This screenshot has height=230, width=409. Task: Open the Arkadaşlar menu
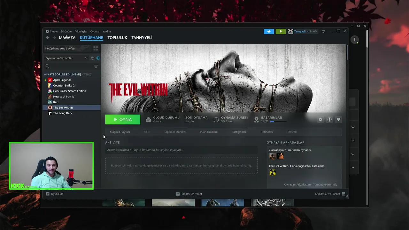(81, 31)
